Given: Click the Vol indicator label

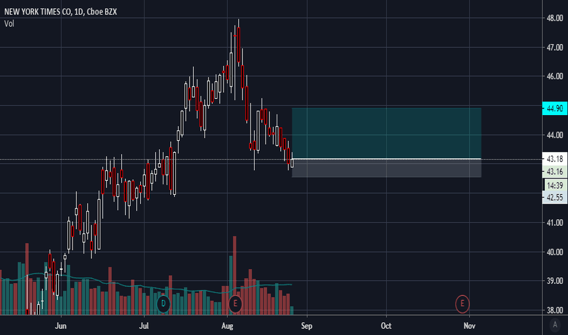Looking at the screenshot, I should coord(9,24).
